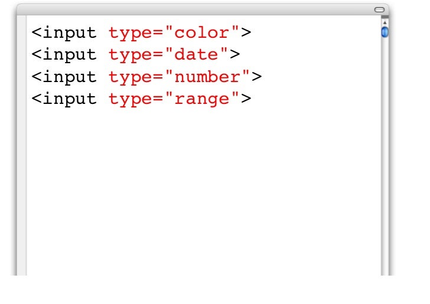
Task: Click the blue scroll thumb
Action: (385, 32)
